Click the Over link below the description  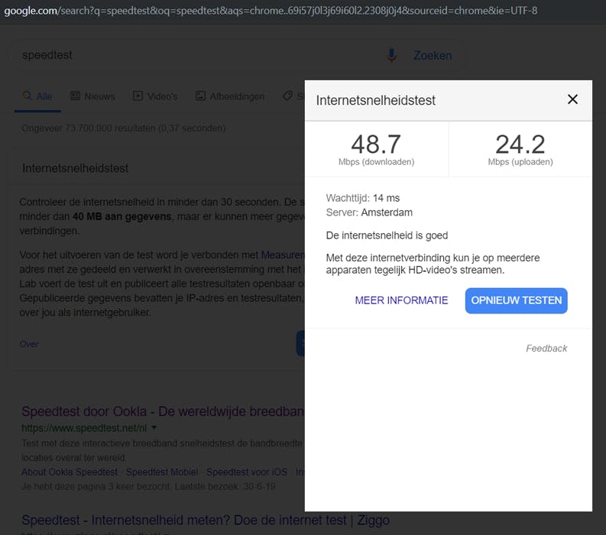(29, 344)
